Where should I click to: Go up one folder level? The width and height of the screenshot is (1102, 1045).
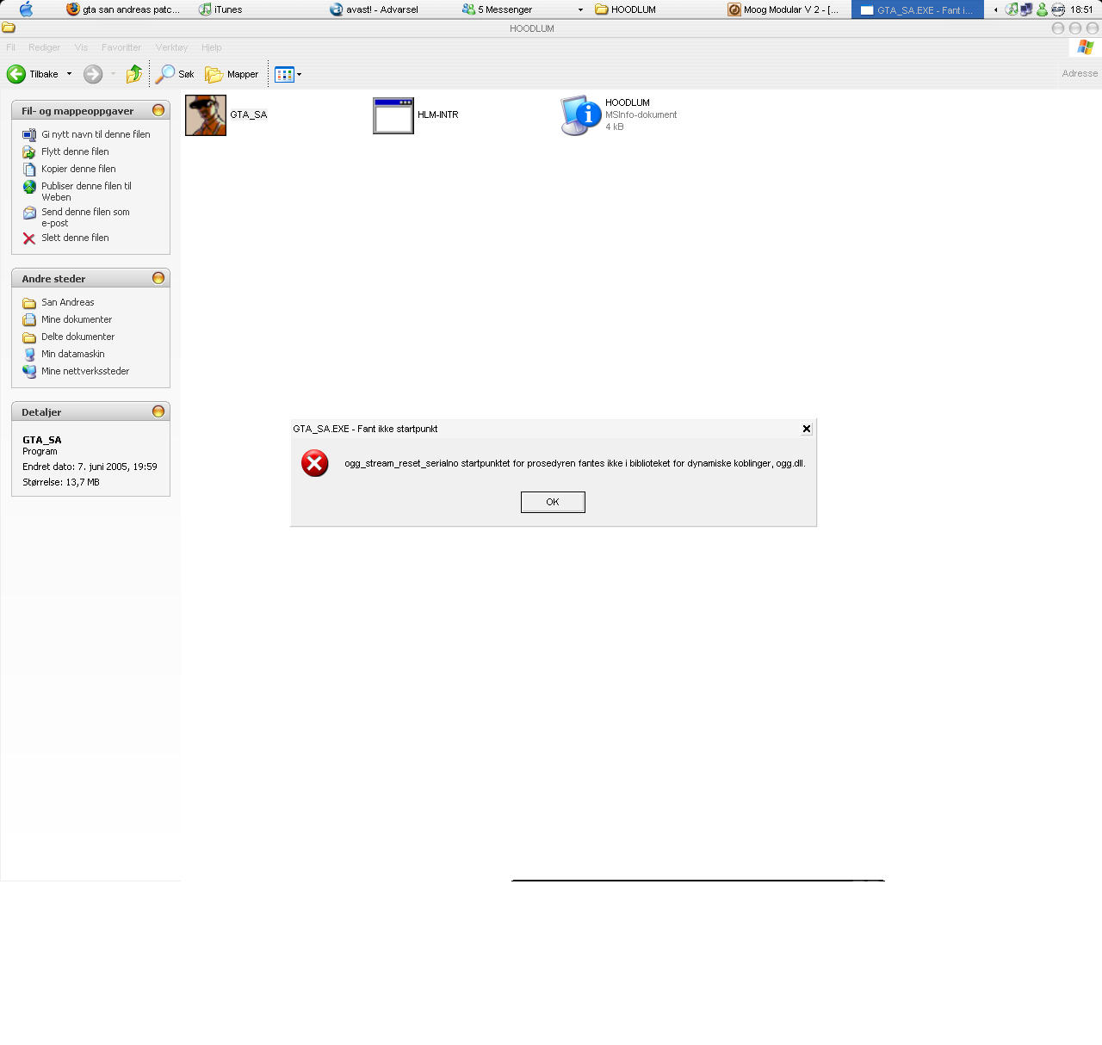134,74
